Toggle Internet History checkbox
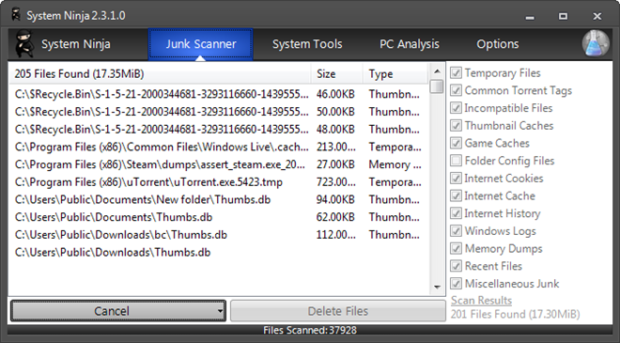Screen dimensions: 620x343 click(x=456, y=213)
